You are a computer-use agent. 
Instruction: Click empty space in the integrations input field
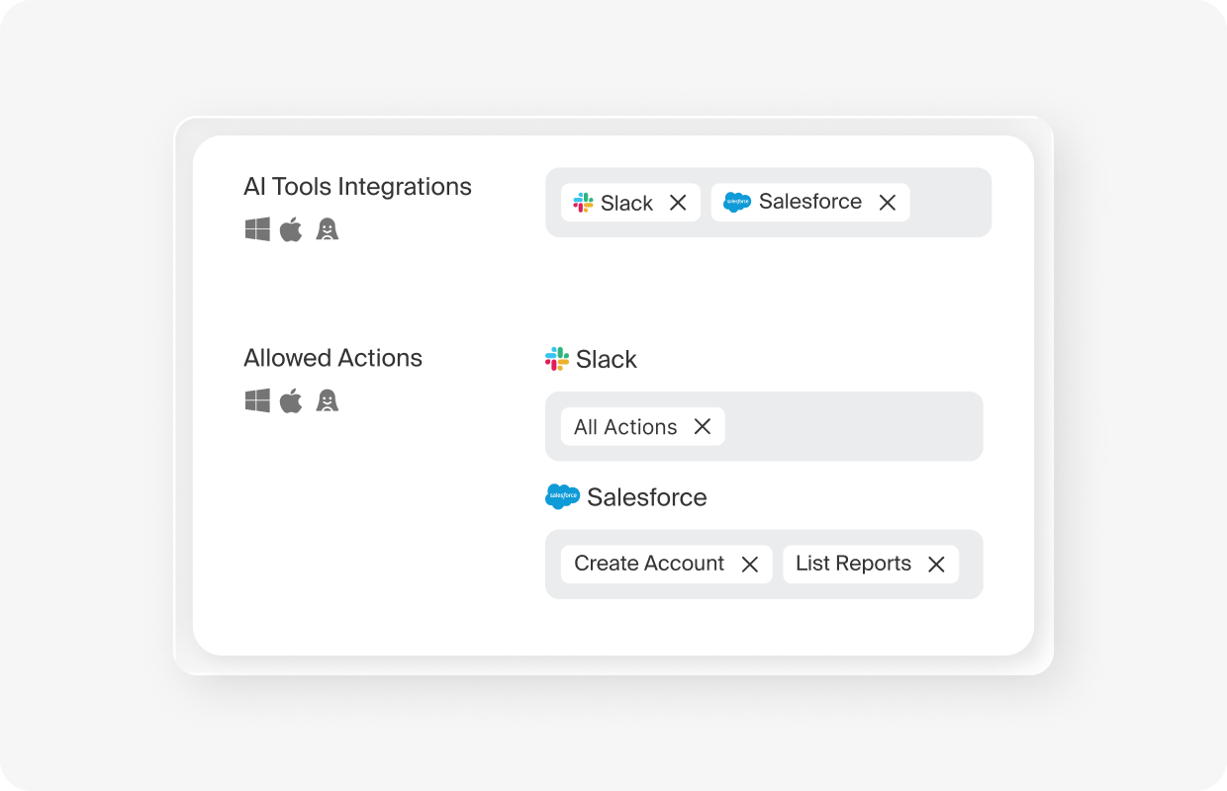pyautogui.click(x=950, y=203)
